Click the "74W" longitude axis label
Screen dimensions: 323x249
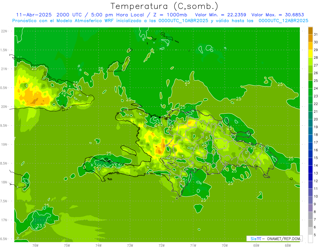pos(99,245)
